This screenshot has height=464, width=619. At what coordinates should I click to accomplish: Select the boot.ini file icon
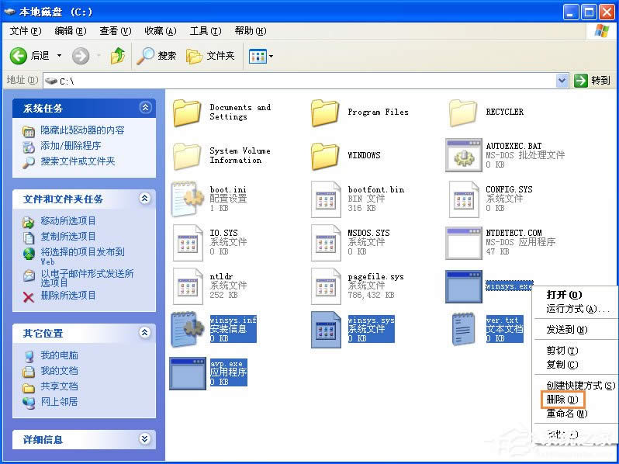pyautogui.click(x=187, y=199)
